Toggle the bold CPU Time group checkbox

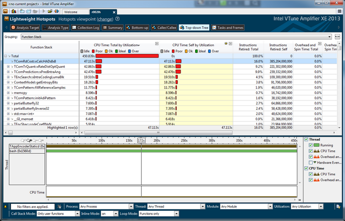(306, 168)
